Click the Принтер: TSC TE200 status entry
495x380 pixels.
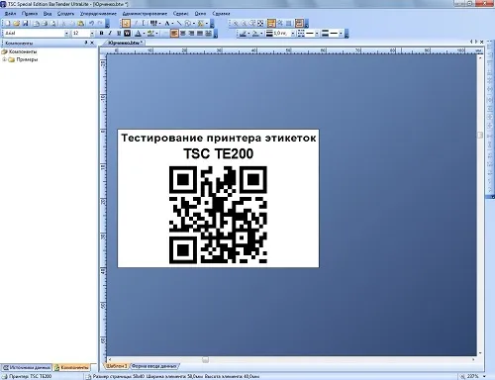point(28,376)
